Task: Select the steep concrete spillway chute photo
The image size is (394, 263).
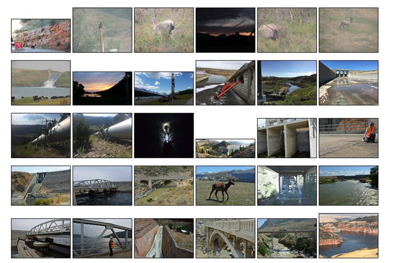Action: (164, 238)
